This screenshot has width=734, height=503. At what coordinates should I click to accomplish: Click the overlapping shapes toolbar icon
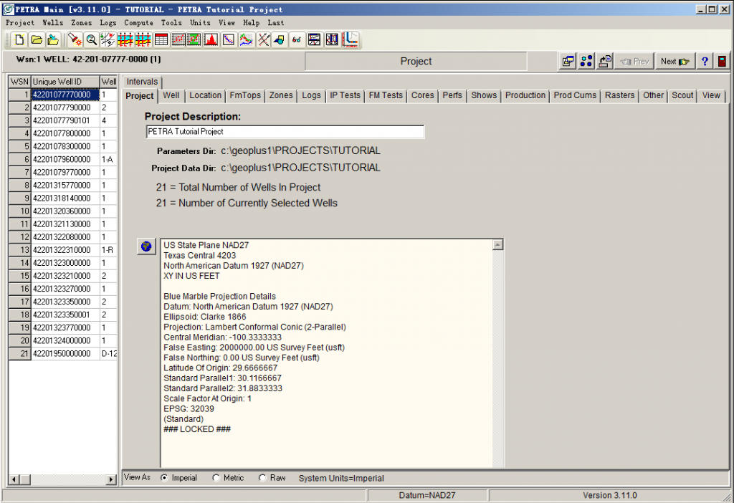(x=280, y=40)
